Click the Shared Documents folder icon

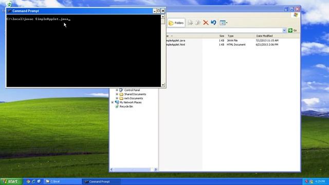[x=121, y=94]
